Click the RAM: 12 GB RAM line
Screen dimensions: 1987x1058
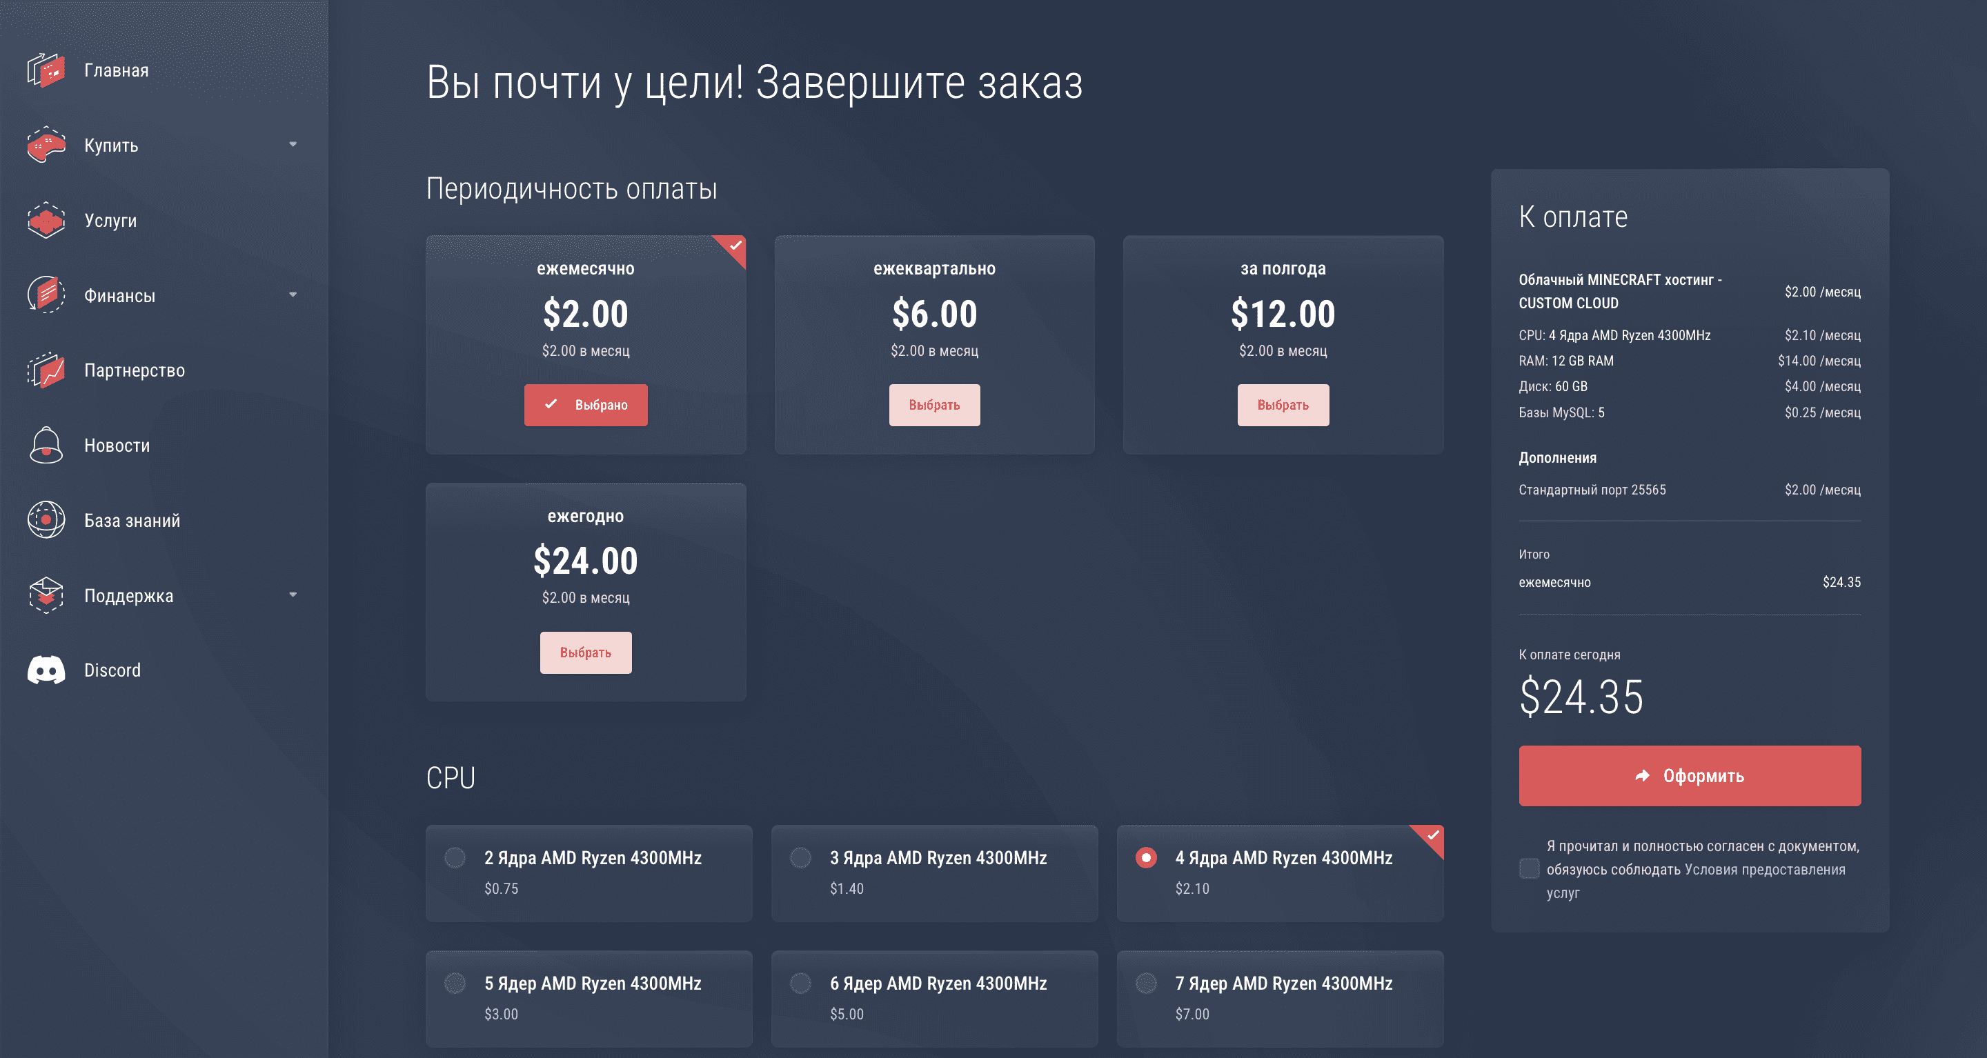click(x=1689, y=361)
